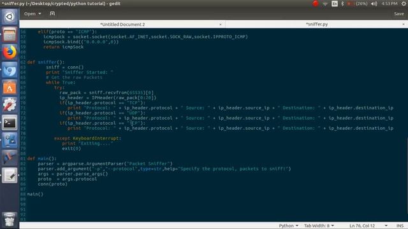Open the Terminal from the dock
The height and width of the screenshot is (229, 408).
(x=10, y=123)
